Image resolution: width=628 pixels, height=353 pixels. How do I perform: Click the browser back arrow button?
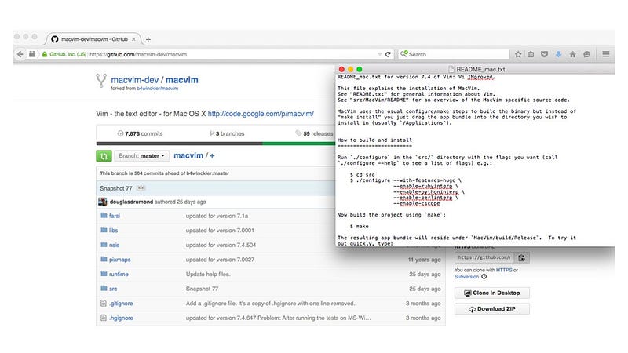pos(20,54)
